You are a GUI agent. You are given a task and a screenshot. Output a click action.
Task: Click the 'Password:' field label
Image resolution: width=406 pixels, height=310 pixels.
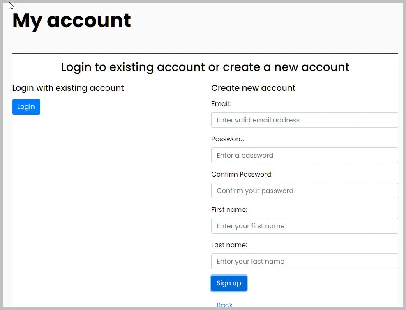coord(228,139)
